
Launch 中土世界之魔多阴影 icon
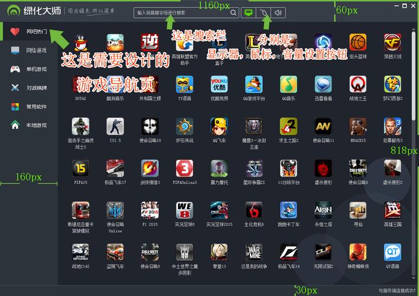[184, 252]
